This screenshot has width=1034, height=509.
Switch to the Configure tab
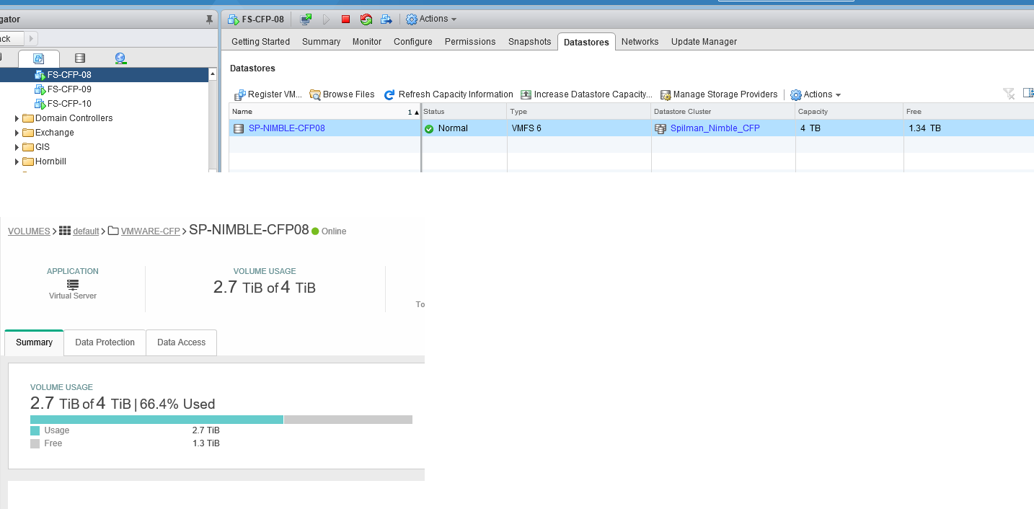(x=413, y=42)
